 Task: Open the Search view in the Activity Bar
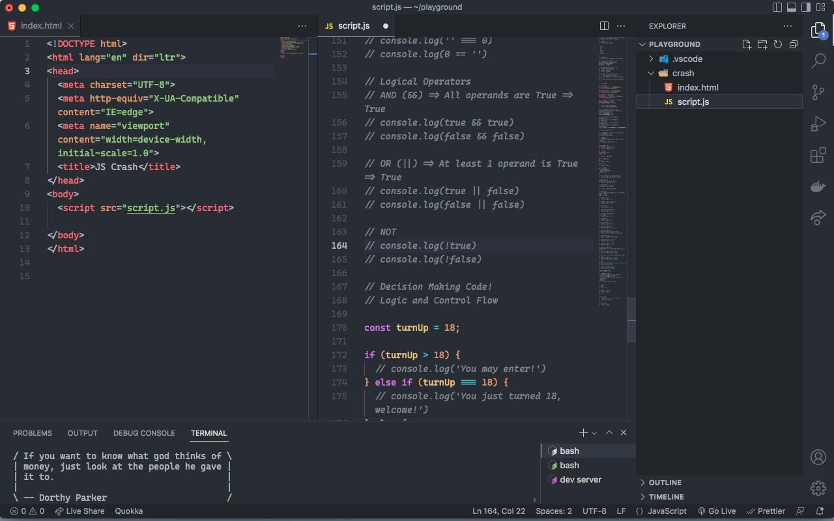tap(817, 61)
